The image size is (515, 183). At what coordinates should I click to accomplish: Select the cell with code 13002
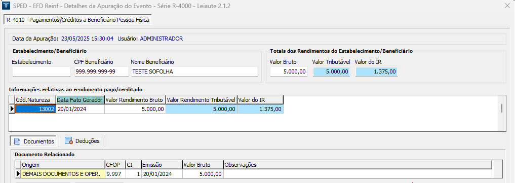[x=35, y=109]
